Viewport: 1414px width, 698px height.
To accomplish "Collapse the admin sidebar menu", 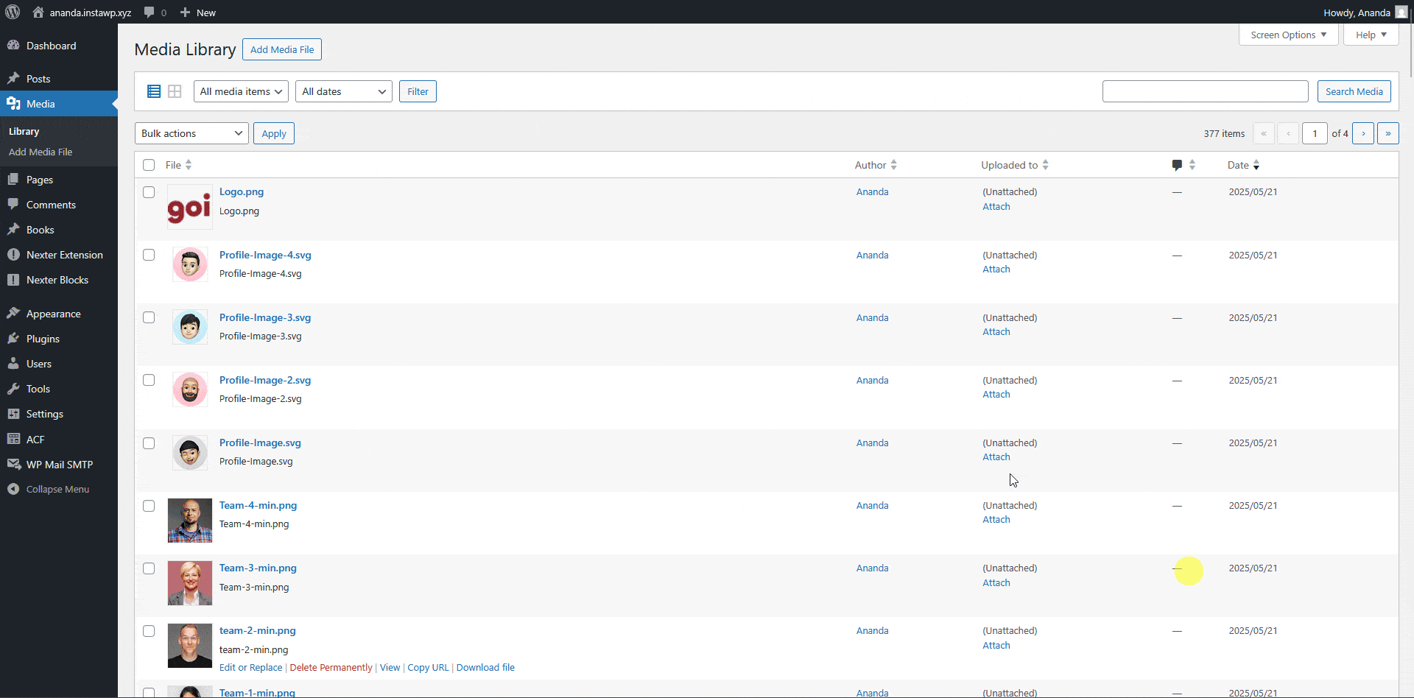I will 57,488.
